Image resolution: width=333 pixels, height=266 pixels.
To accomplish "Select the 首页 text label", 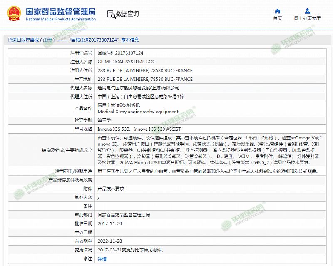I will pyautogui.click(x=277, y=18).
